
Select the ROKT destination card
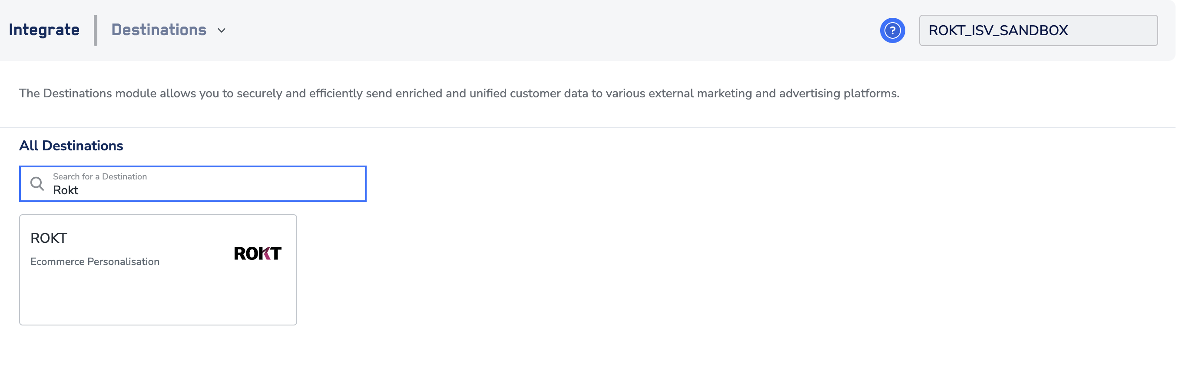pyautogui.click(x=158, y=270)
